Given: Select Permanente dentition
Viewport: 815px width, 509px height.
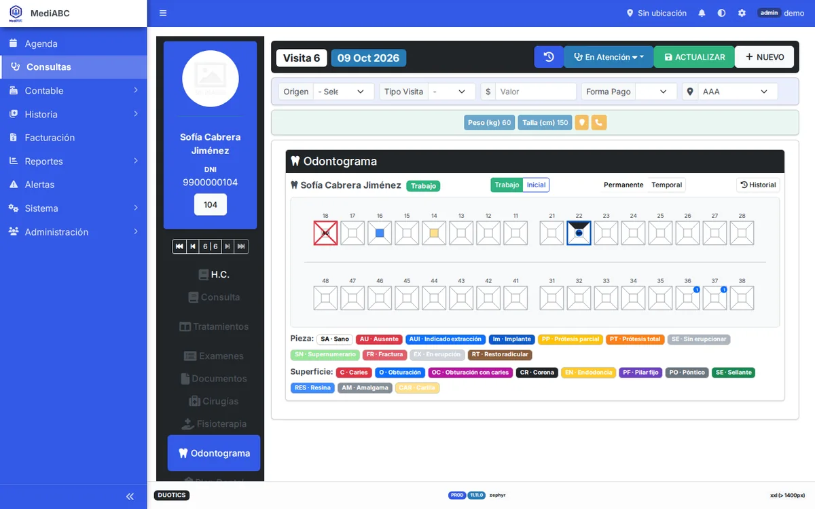Looking at the screenshot, I should (x=623, y=185).
